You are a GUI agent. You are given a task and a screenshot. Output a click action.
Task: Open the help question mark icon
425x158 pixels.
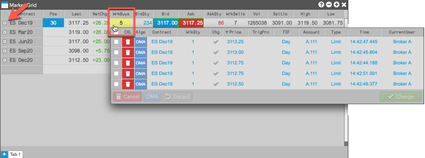(321, 5)
